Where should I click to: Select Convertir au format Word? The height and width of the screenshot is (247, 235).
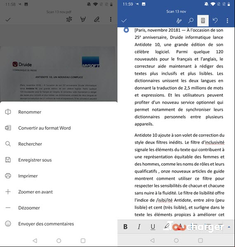59,128
